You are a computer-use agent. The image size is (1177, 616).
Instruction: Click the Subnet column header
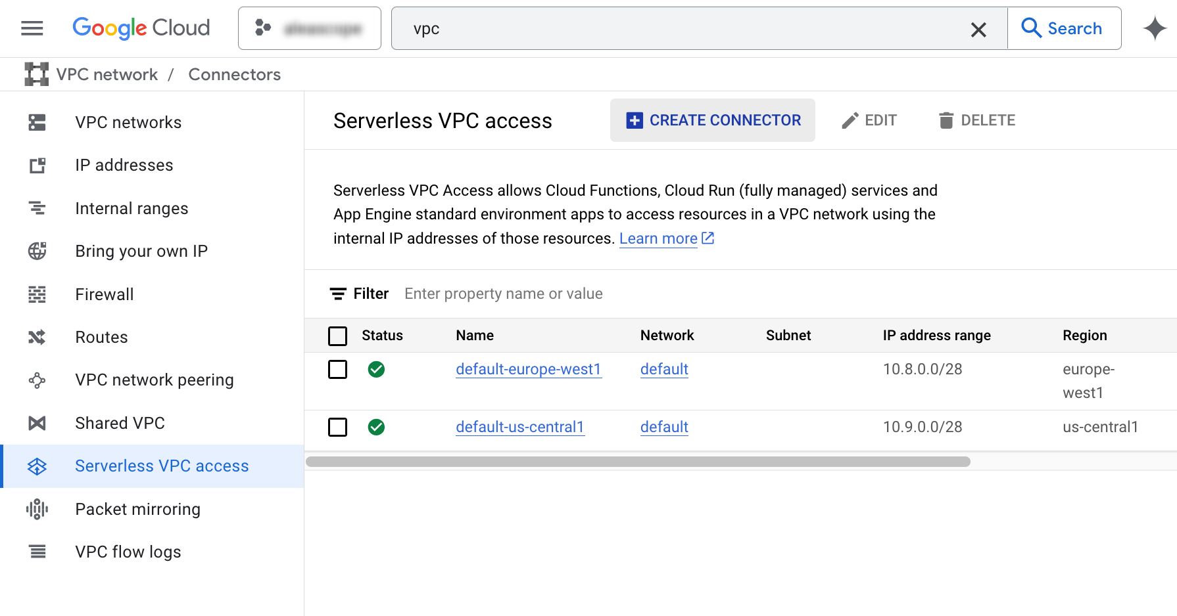[x=788, y=335]
